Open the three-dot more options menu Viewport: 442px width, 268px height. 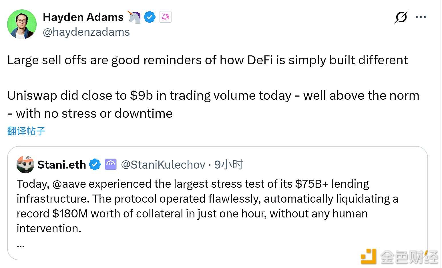[x=421, y=17]
